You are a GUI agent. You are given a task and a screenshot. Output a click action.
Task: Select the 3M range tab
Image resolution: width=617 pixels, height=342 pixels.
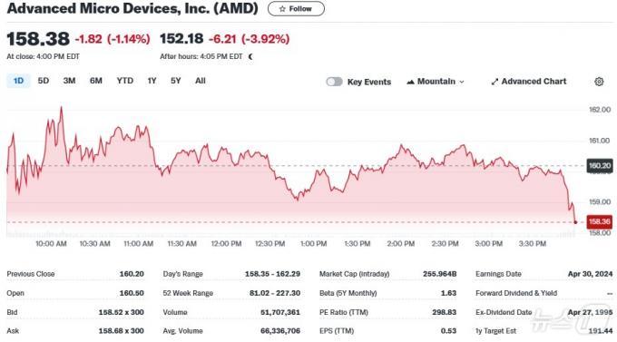[x=69, y=81]
